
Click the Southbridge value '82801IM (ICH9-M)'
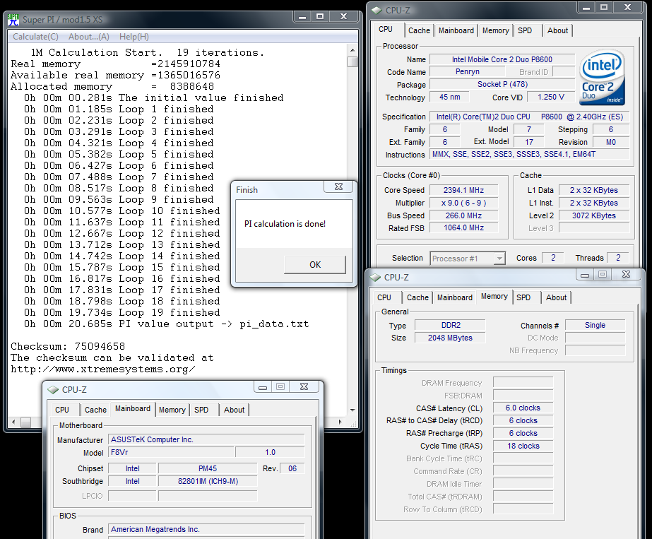208,481
